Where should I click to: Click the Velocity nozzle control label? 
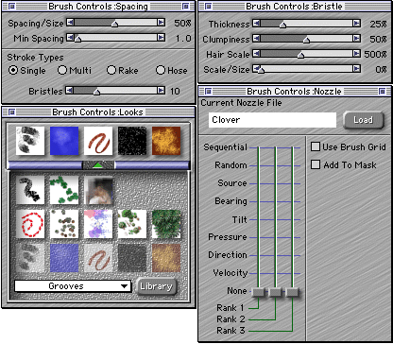click(x=231, y=272)
